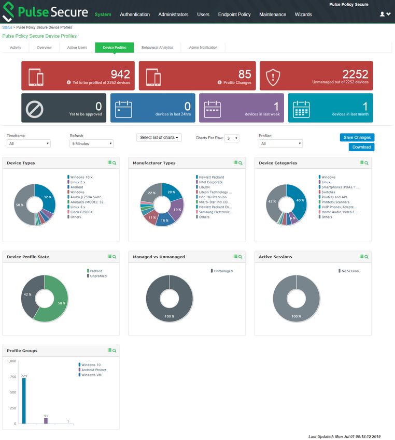Open the Wizards menu
395x440 pixels.
pyautogui.click(x=303, y=14)
